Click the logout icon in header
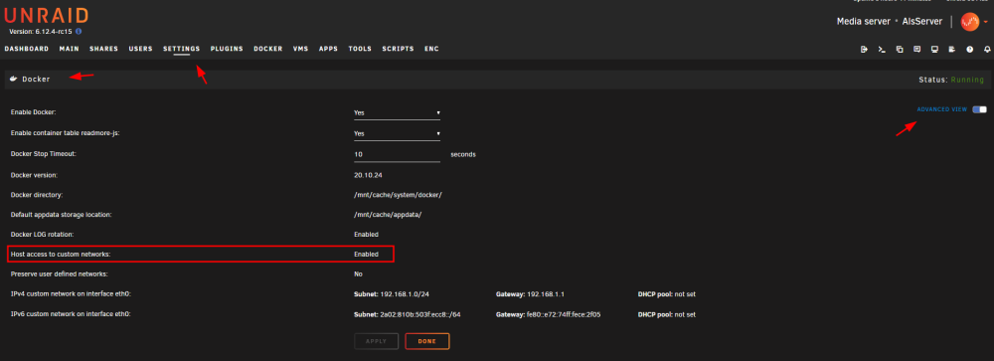 864,49
